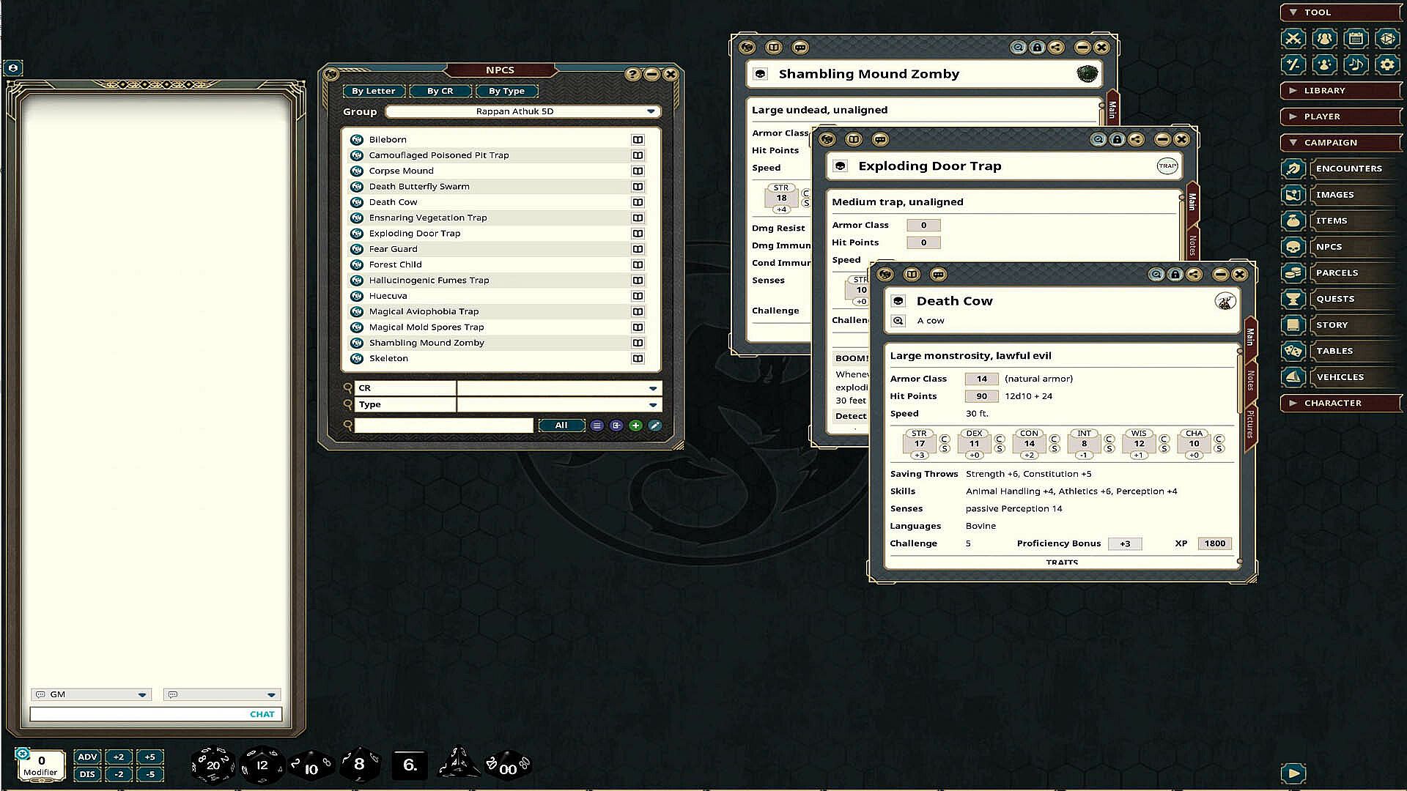Click the d8 die icon
1407x791 pixels.
(x=359, y=765)
